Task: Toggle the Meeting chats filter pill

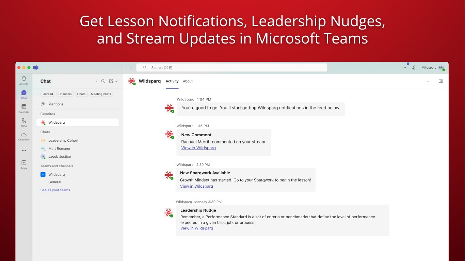Action: click(101, 94)
